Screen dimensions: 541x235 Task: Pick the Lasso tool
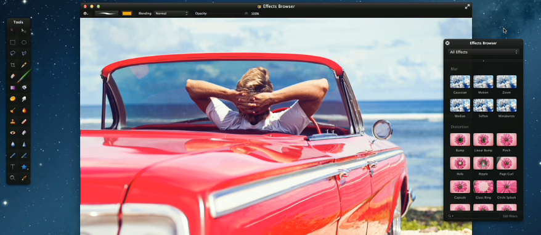(12, 53)
